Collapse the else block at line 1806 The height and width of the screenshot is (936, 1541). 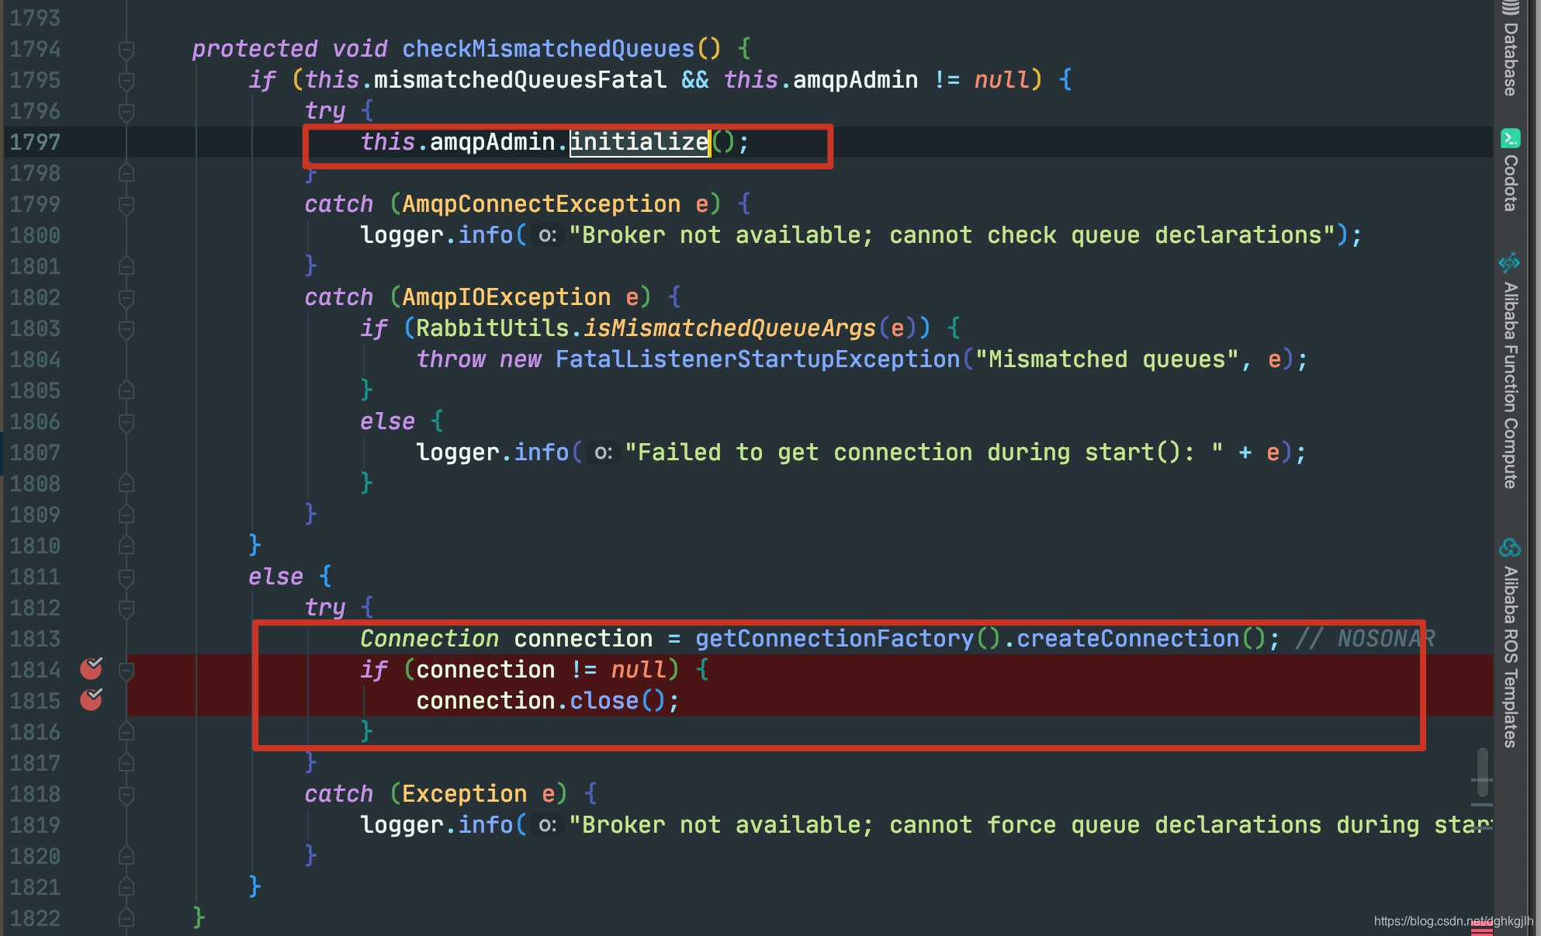[126, 422]
